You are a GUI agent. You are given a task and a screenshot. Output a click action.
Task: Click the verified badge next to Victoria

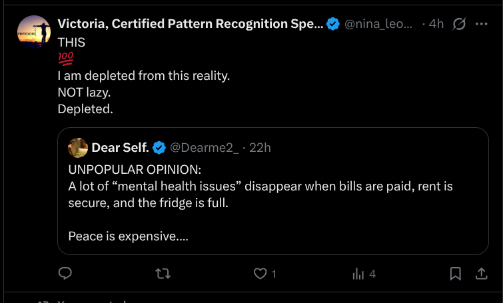333,25
